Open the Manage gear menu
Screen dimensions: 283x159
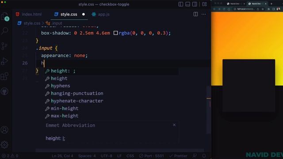pyautogui.click(x=4, y=144)
